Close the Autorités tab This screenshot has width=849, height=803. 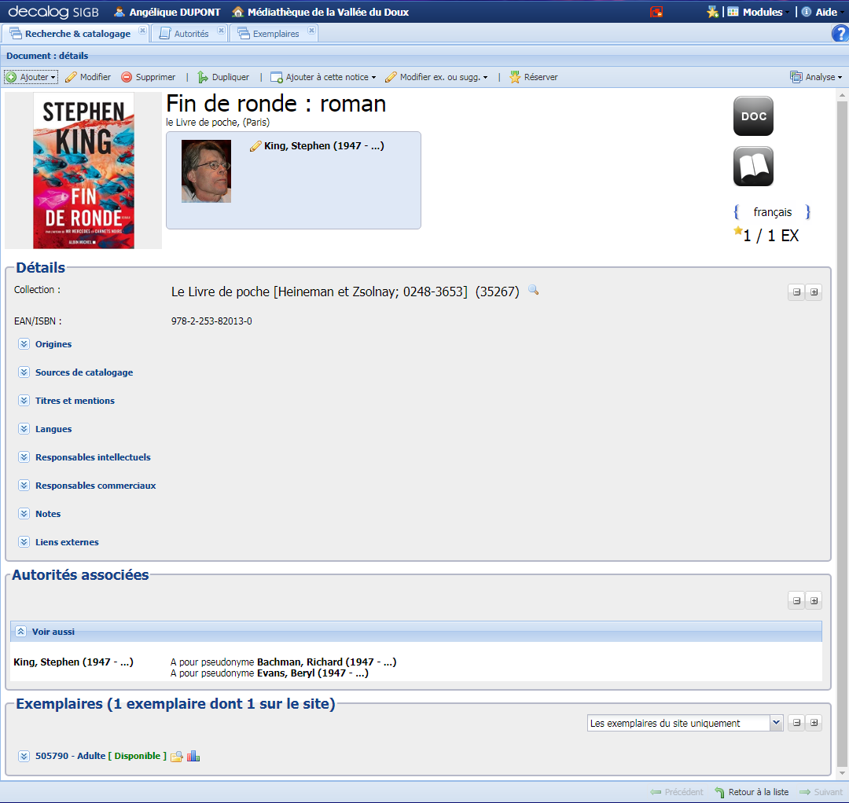(x=221, y=31)
